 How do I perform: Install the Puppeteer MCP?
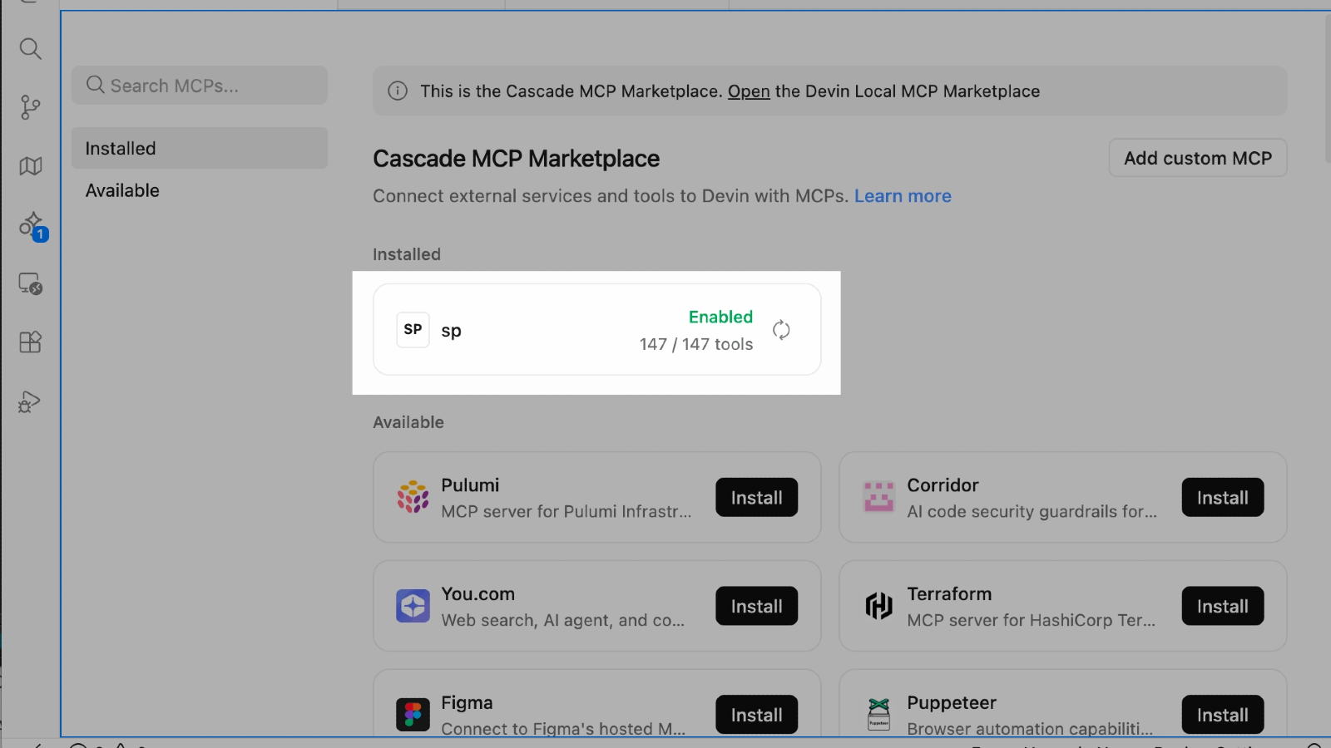pyautogui.click(x=1222, y=715)
